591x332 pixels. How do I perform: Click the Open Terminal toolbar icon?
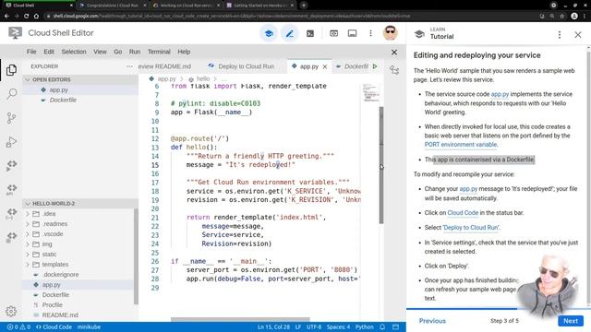click(x=310, y=33)
